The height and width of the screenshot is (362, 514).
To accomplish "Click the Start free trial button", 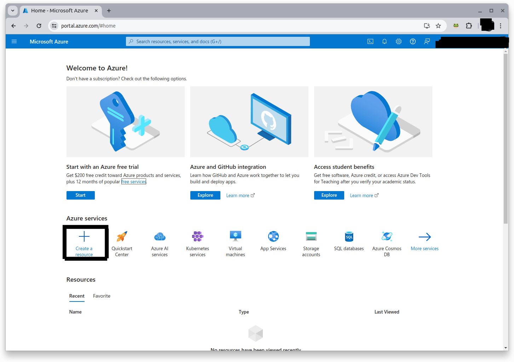I will 80,195.
